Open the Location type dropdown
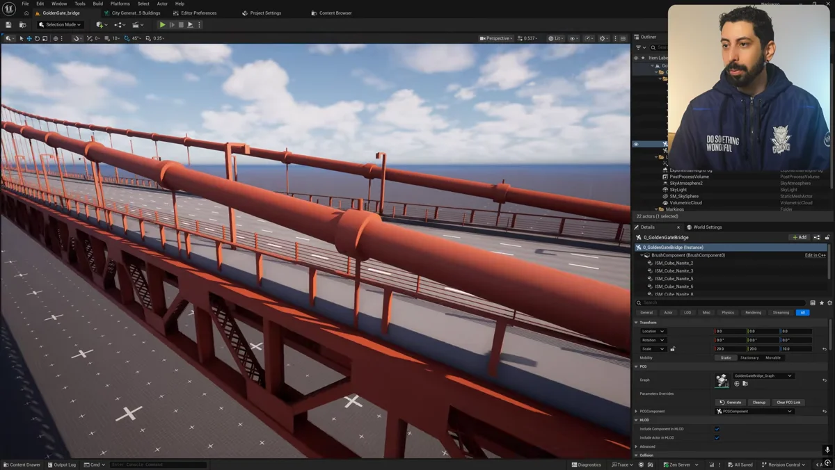Screen dimensions: 835x470 653,332
